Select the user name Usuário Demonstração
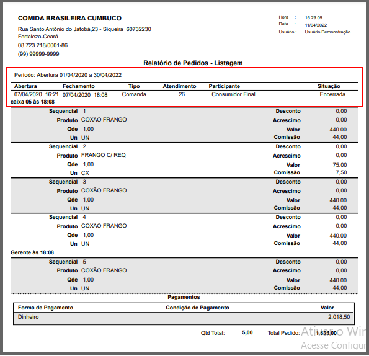 click(327, 32)
